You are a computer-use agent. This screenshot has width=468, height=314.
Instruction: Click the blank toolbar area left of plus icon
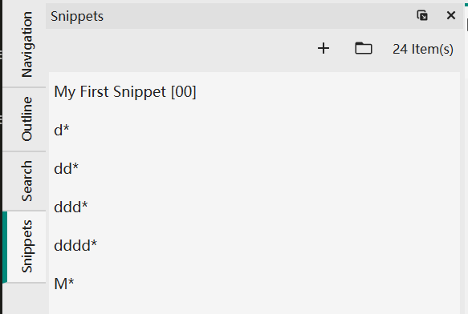point(179,49)
